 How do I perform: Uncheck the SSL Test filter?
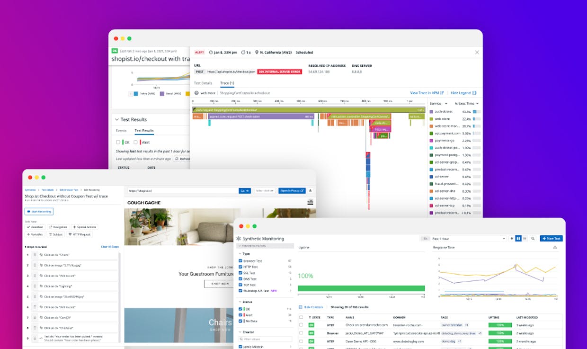click(240, 273)
